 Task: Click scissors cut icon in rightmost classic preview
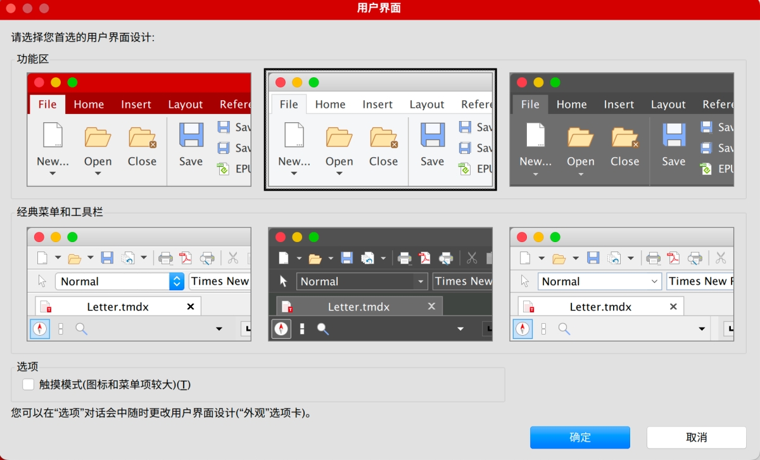click(721, 258)
